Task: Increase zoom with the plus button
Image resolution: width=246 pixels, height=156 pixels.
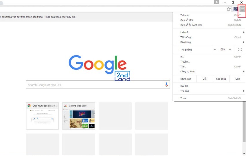Action: pyautogui.click(x=230, y=50)
